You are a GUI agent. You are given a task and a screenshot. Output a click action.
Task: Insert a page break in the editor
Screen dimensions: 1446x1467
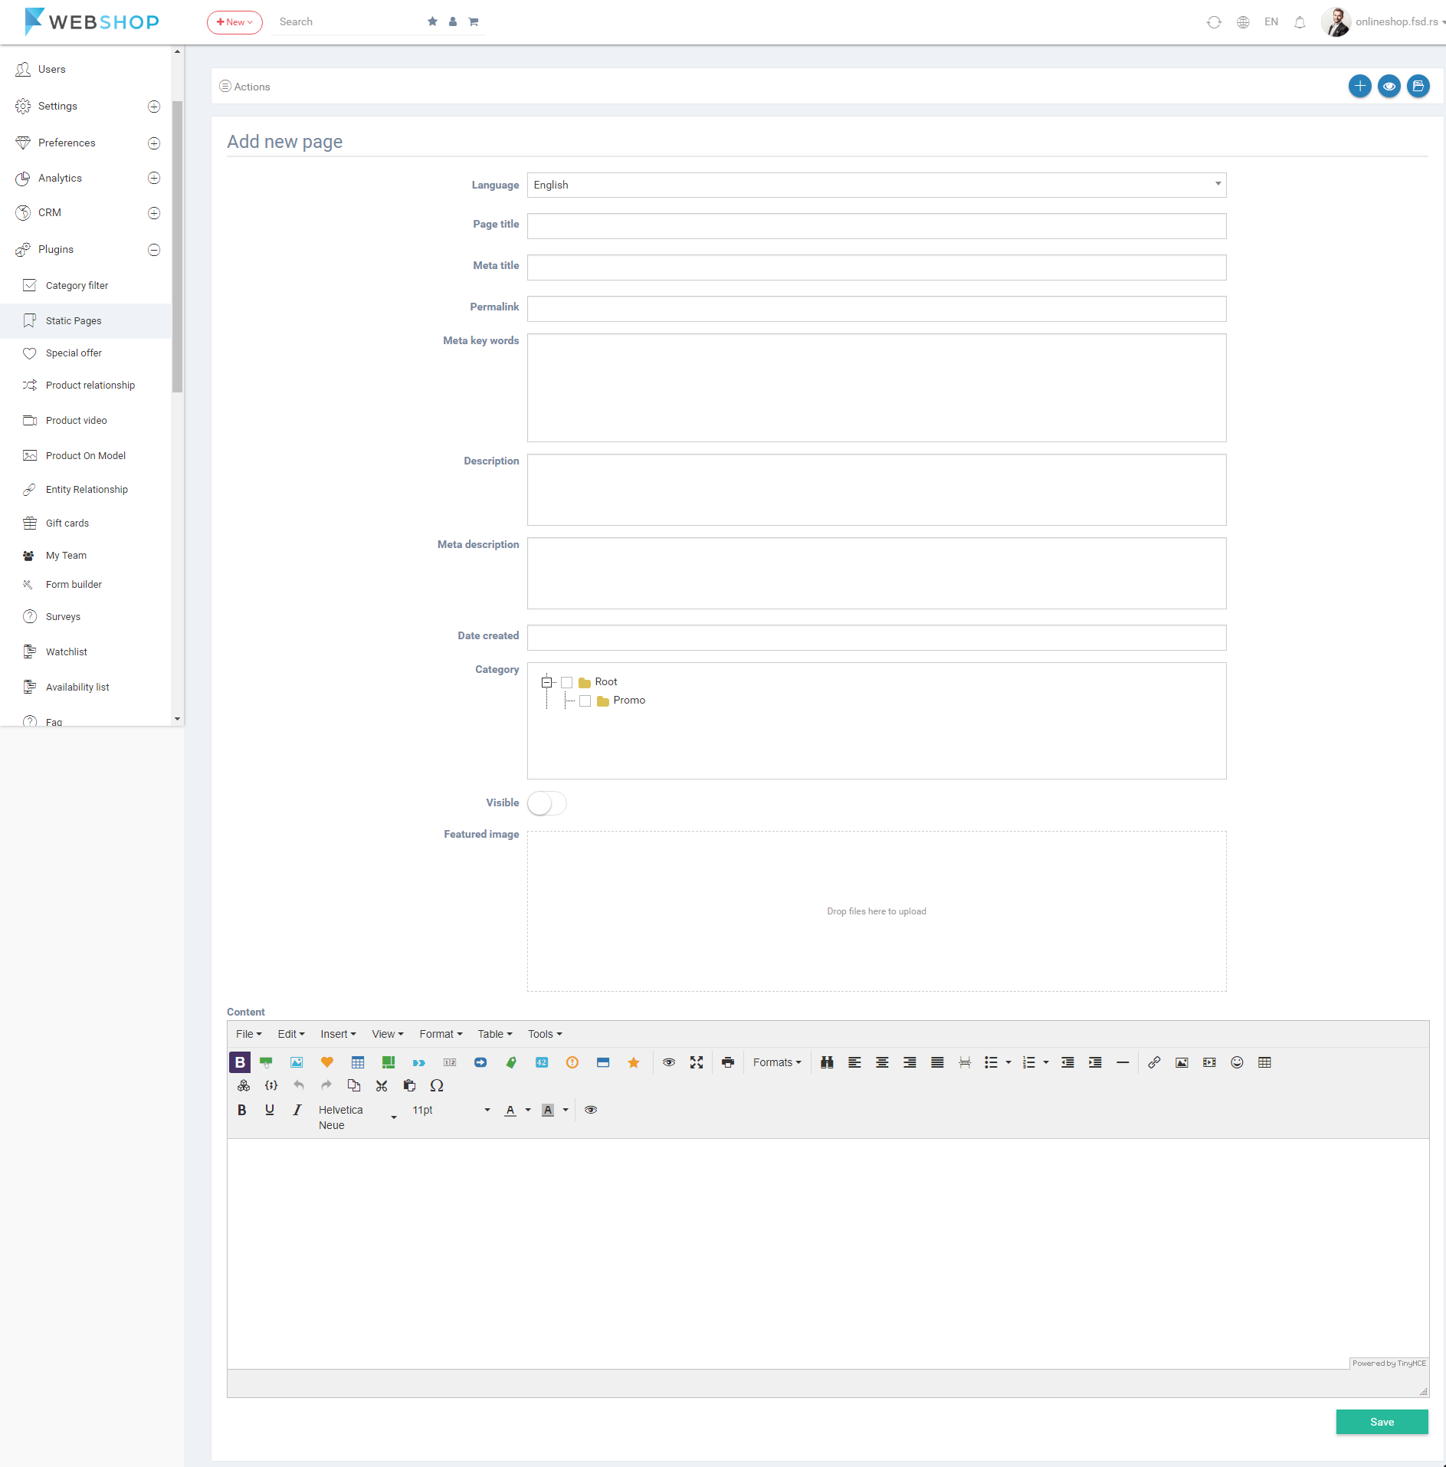click(x=965, y=1062)
